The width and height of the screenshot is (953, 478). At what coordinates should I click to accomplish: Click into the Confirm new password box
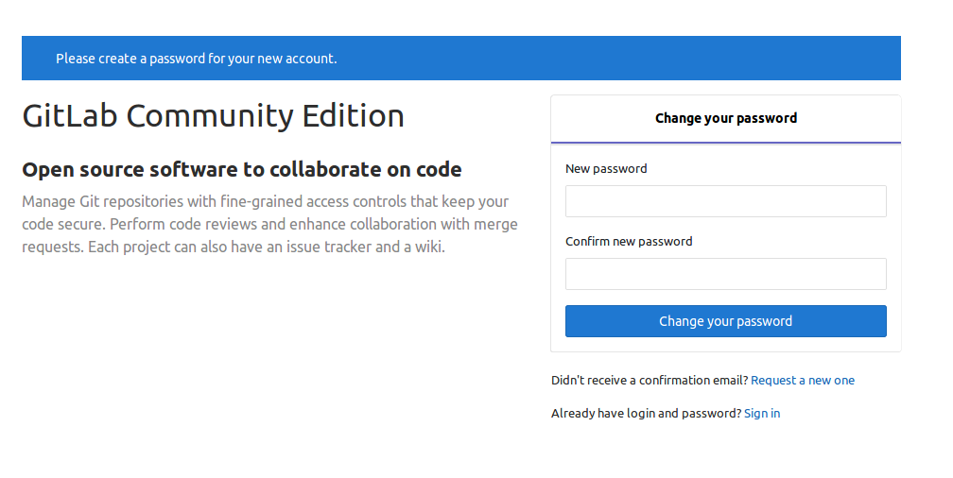pyautogui.click(x=726, y=274)
